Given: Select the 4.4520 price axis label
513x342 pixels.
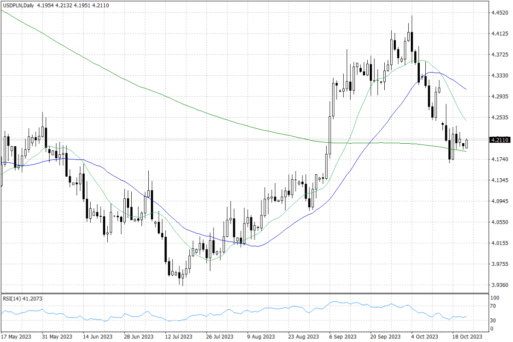Looking at the screenshot, I should pos(500,13).
